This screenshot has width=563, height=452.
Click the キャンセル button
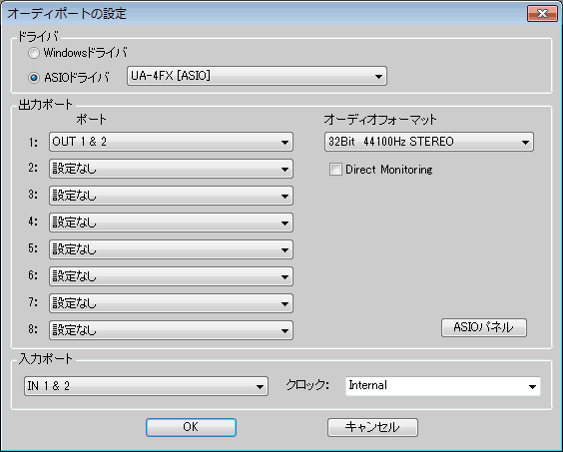[x=372, y=427]
